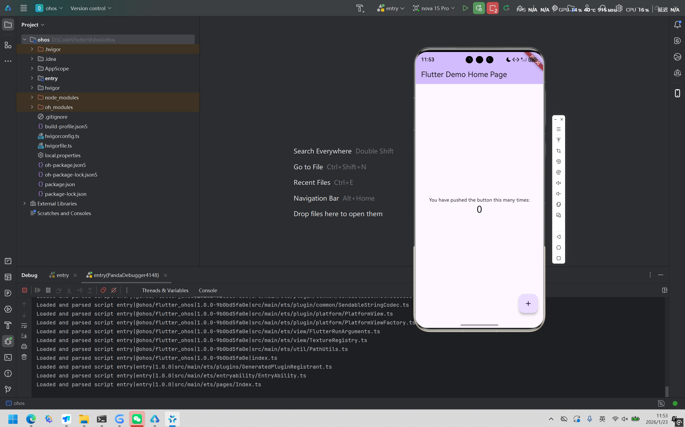Screen dimensions: 685x427
Task: Expand the External Libraries node
Action: [25, 204]
